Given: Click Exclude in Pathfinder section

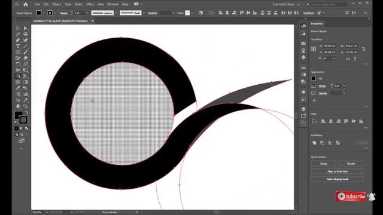Looking at the screenshot, I should [x=338, y=143].
